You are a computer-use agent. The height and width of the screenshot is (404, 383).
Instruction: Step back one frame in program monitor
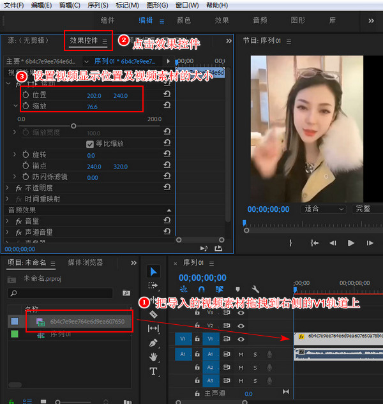coord(333,243)
